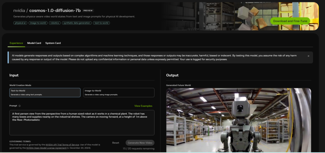Image resolution: width=325 pixels, height=153 pixels.
Task: Choose the synthetic data generation tag
Action: point(77,23)
